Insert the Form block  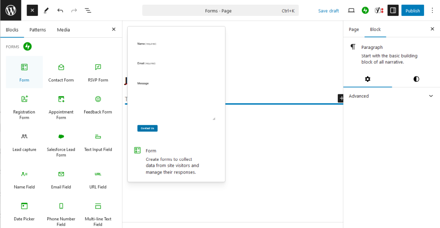[24, 72]
